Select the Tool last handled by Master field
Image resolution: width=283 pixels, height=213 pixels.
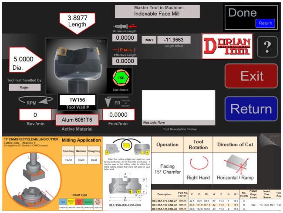[25, 88]
